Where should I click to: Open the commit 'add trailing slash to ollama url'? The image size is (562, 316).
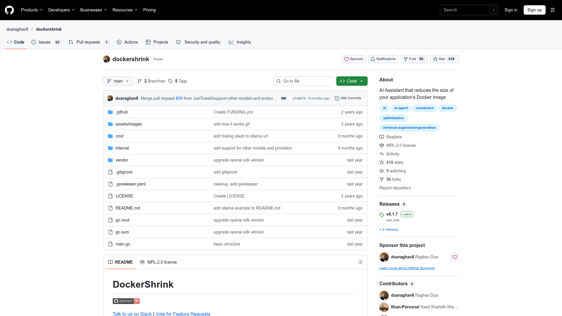[x=241, y=136]
